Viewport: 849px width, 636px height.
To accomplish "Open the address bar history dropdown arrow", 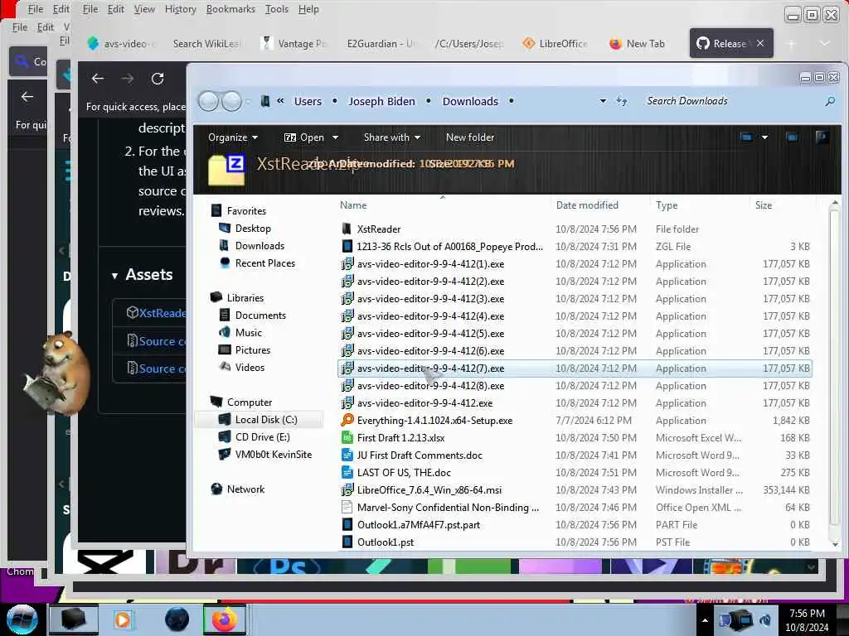I will (603, 101).
